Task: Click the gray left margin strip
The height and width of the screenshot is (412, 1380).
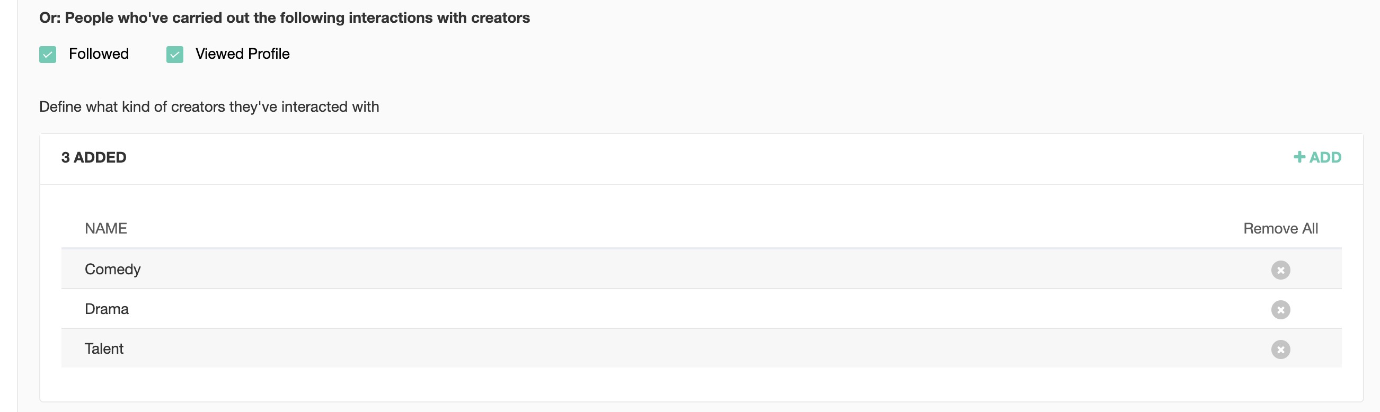Action: tap(8, 214)
